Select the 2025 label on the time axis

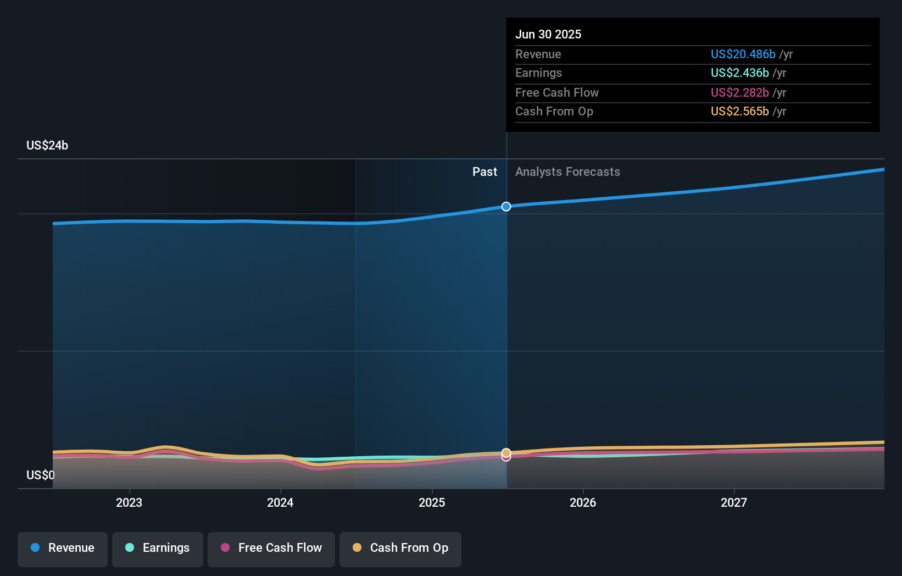[x=432, y=502]
